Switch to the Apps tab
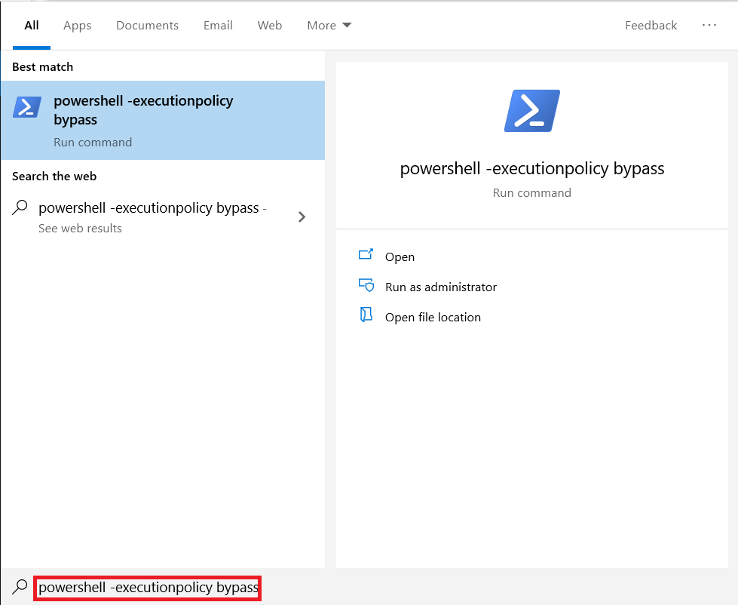Screen dimensions: 738x605 (x=77, y=26)
